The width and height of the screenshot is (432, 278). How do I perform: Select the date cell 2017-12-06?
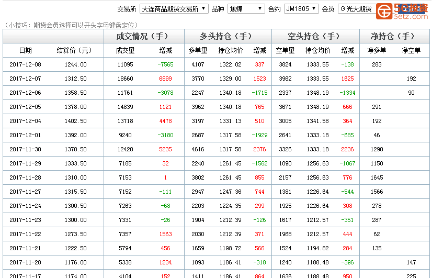pyautogui.click(x=25, y=93)
